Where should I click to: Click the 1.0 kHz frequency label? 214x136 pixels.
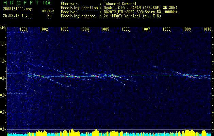(3, 61)
